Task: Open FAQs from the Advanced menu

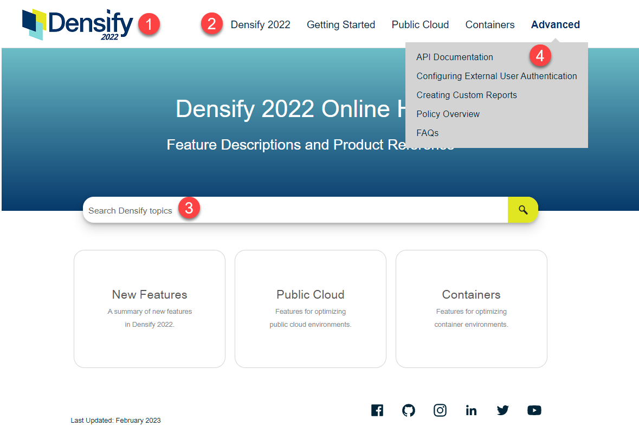Action: 427,133
